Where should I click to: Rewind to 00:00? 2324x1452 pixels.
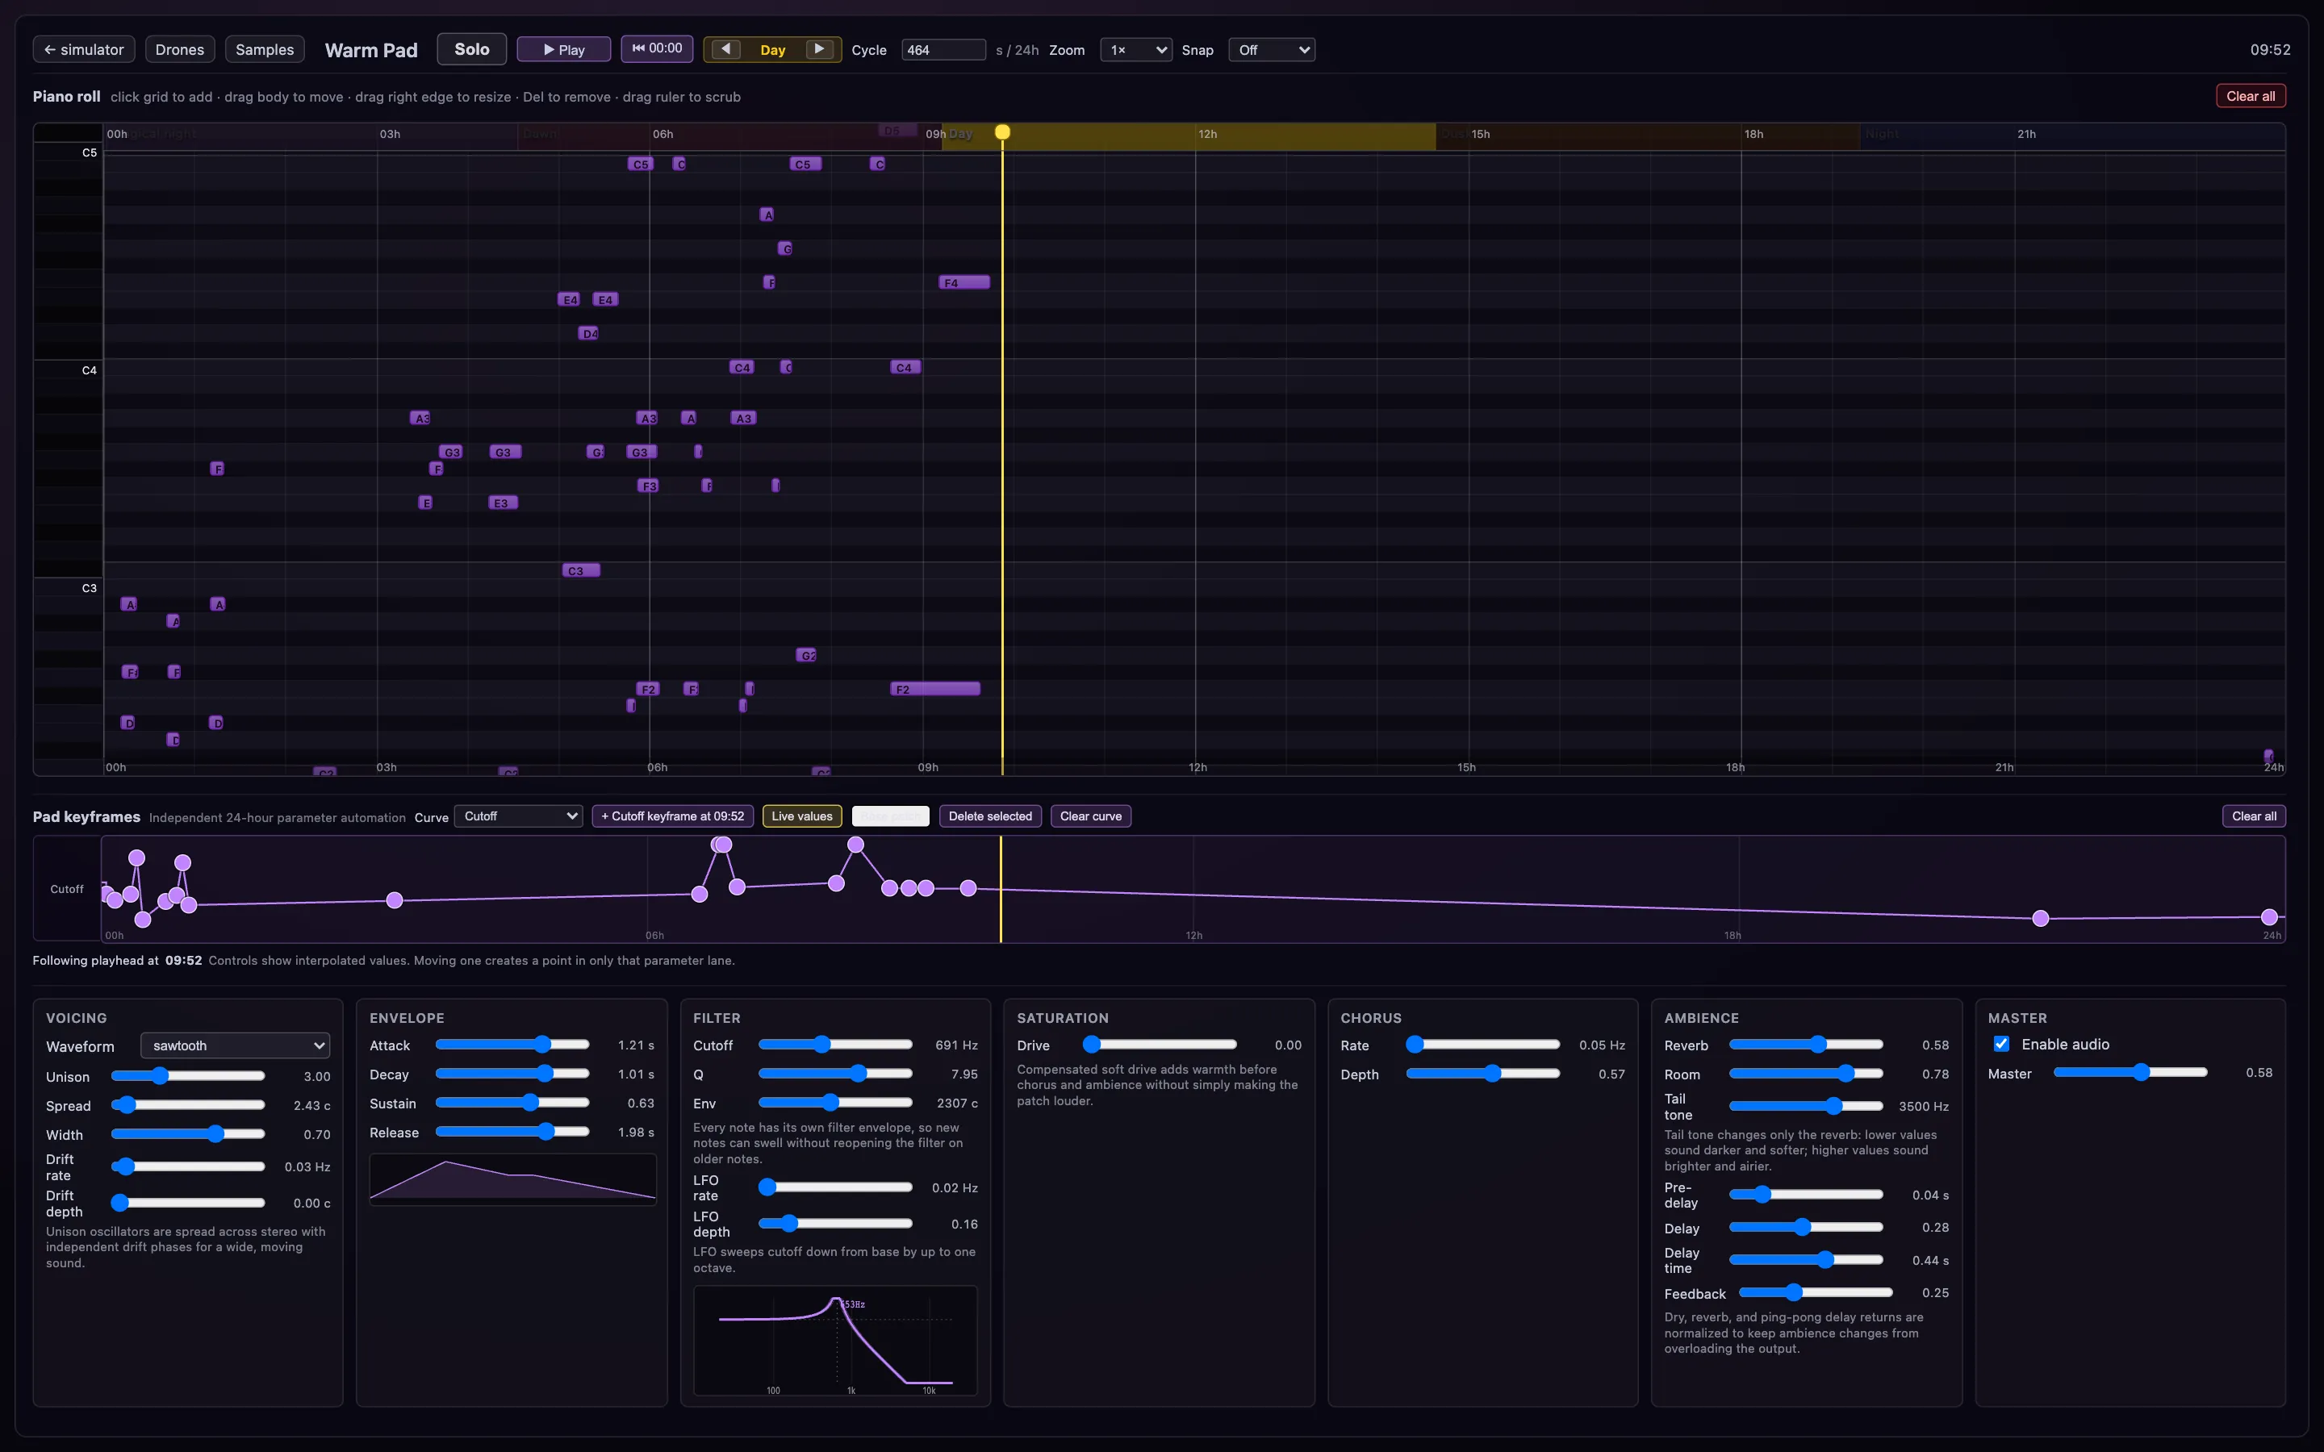click(657, 48)
